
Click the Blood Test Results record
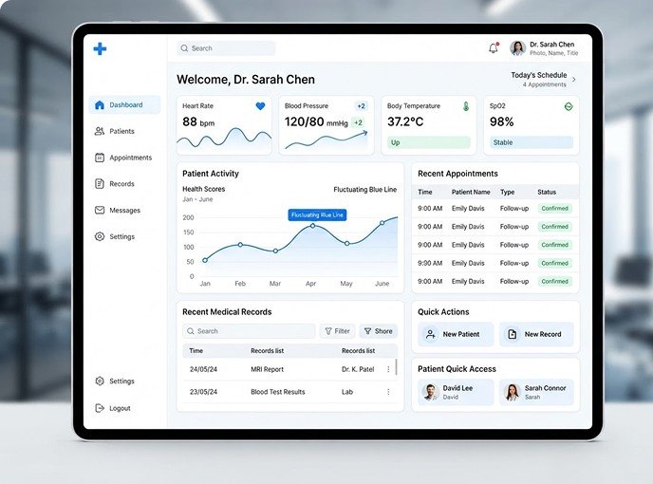(x=278, y=392)
